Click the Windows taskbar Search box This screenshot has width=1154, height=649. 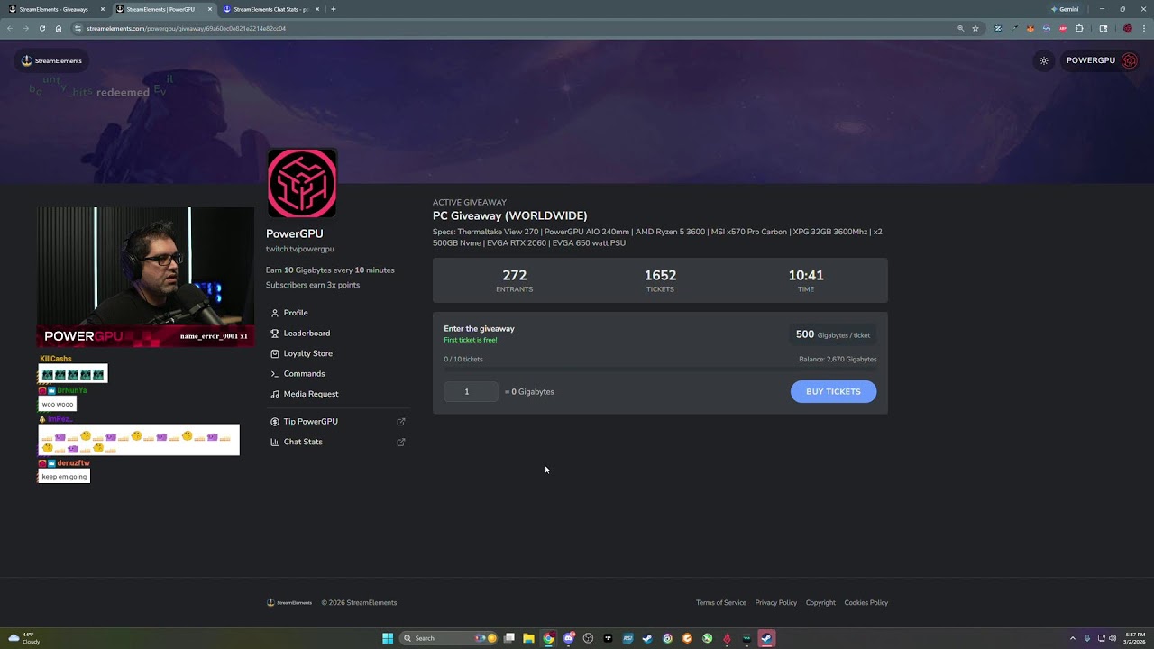(x=448, y=638)
